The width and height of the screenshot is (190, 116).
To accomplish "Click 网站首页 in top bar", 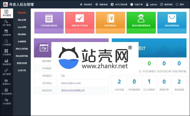I will [x=86, y=5].
